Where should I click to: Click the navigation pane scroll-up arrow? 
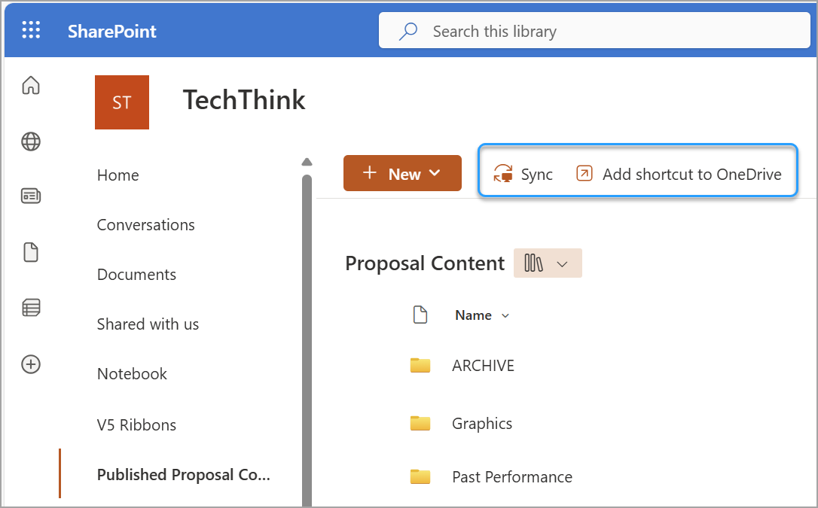[x=307, y=162]
